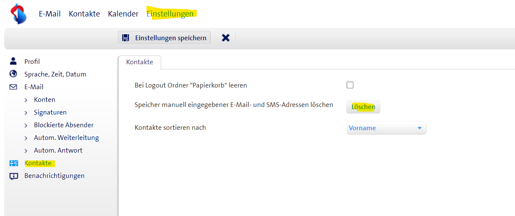Expand the Konten chevron

(26, 100)
